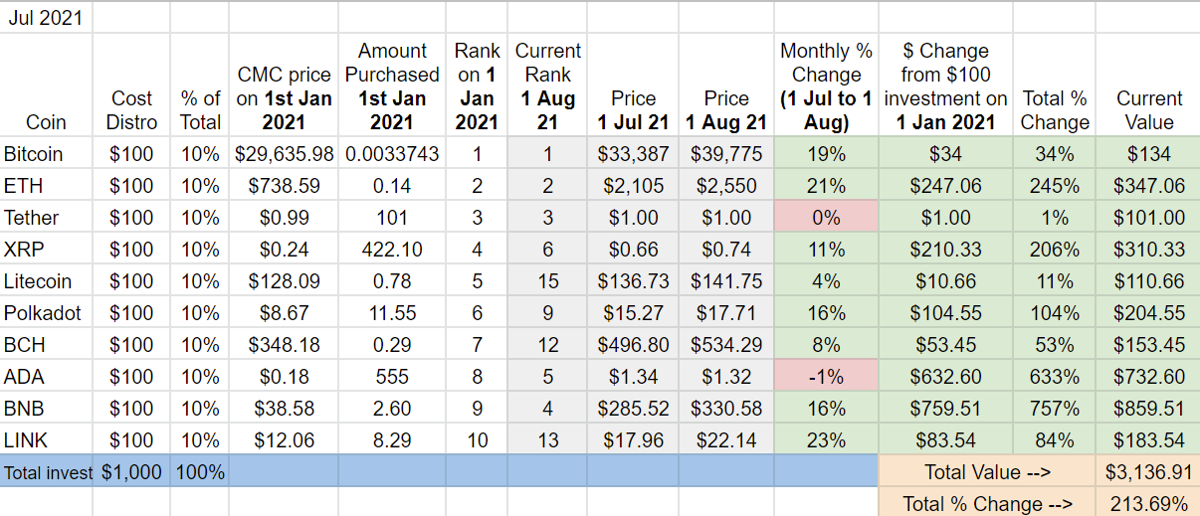Select the 'ETH' coin cell
Screen dimensions: 1200x516
click(x=47, y=186)
